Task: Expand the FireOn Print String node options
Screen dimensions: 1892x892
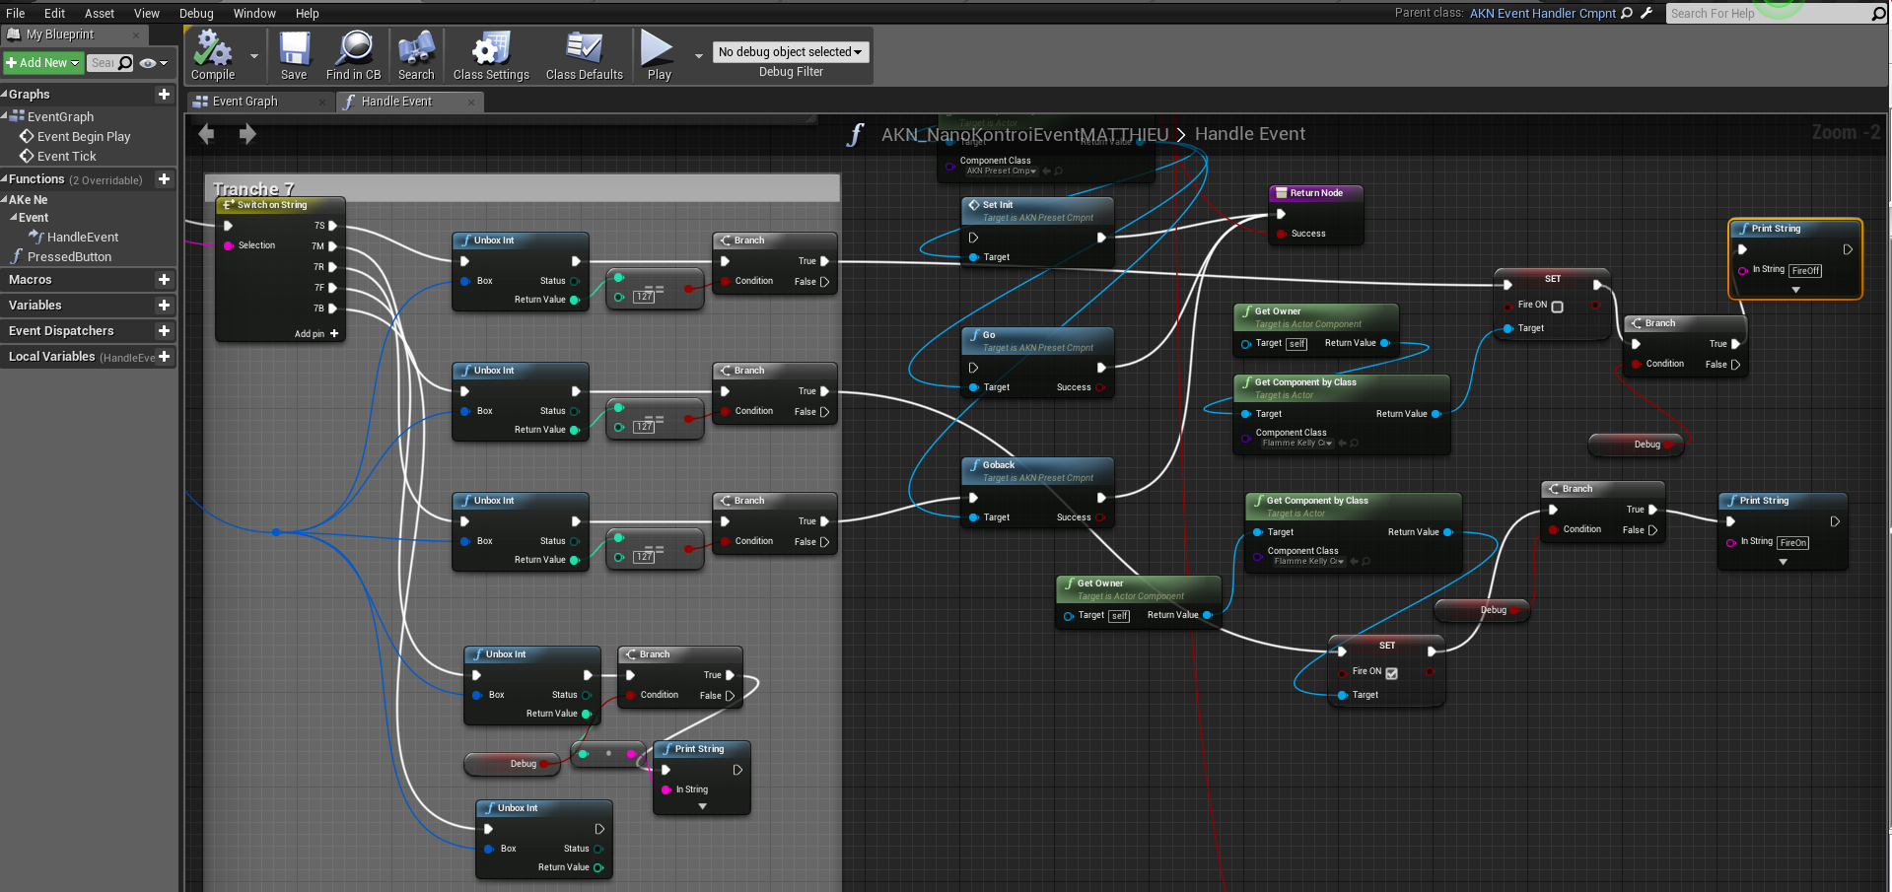Action: coord(1783,562)
